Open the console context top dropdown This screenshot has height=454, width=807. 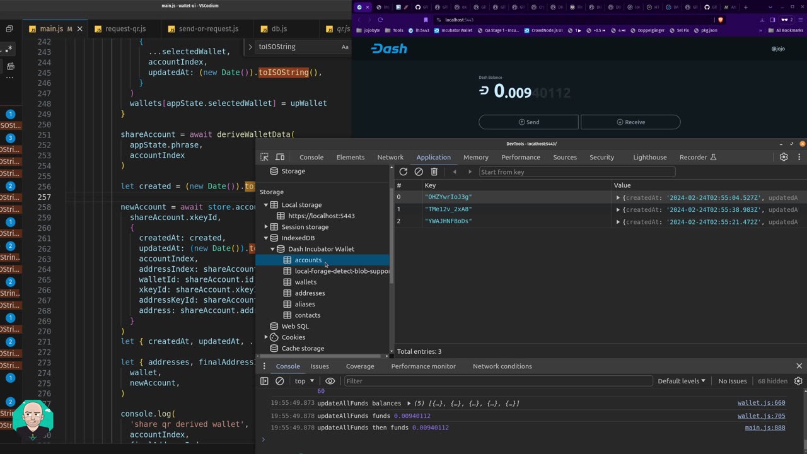[x=305, y=381]
